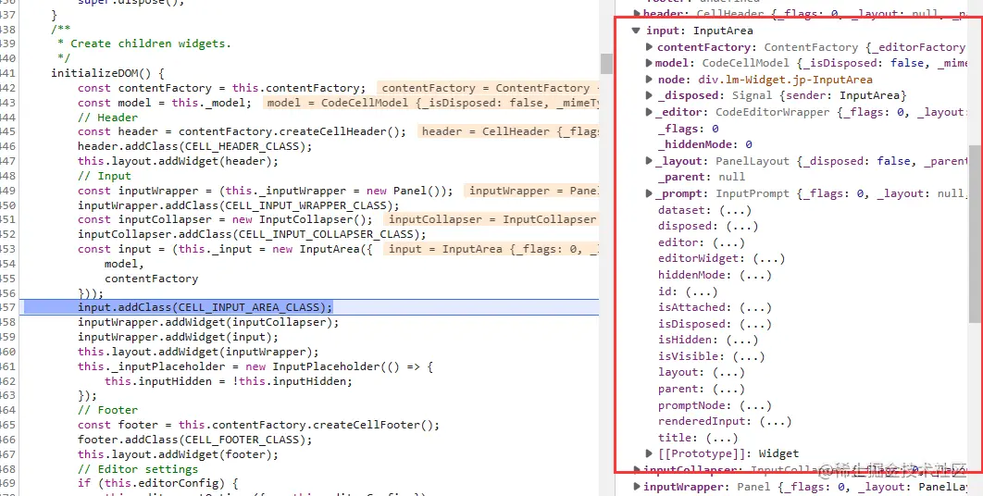Click line number 457 in the gutter
The width and height of the screenshot is (983, 496).
click(7, 307)
